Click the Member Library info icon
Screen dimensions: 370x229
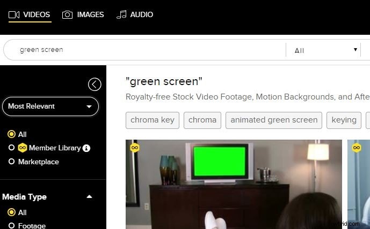[x=86, y=148]
